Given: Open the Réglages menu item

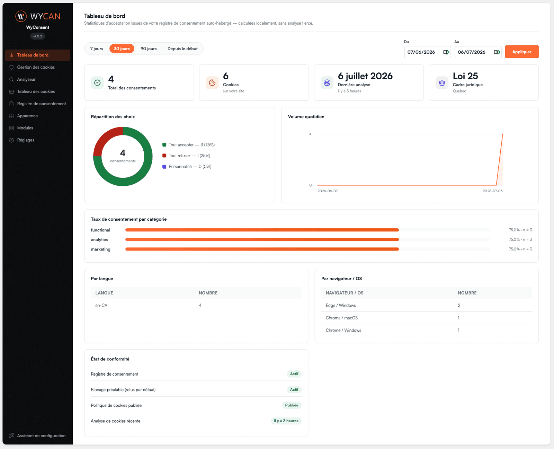Looking at the screenshot, I should click(38, 140).
